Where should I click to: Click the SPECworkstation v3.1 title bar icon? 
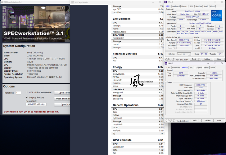click(2, 2)
